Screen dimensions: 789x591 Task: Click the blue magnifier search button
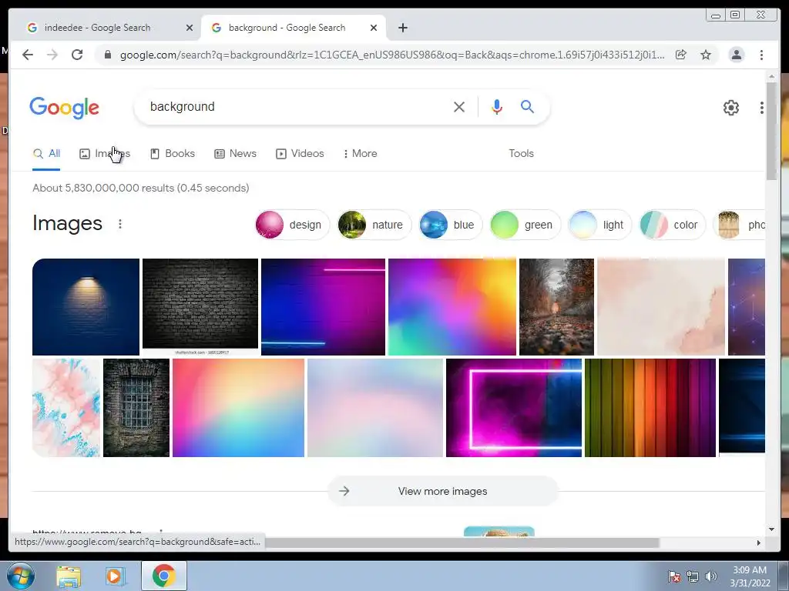point(527,106)
